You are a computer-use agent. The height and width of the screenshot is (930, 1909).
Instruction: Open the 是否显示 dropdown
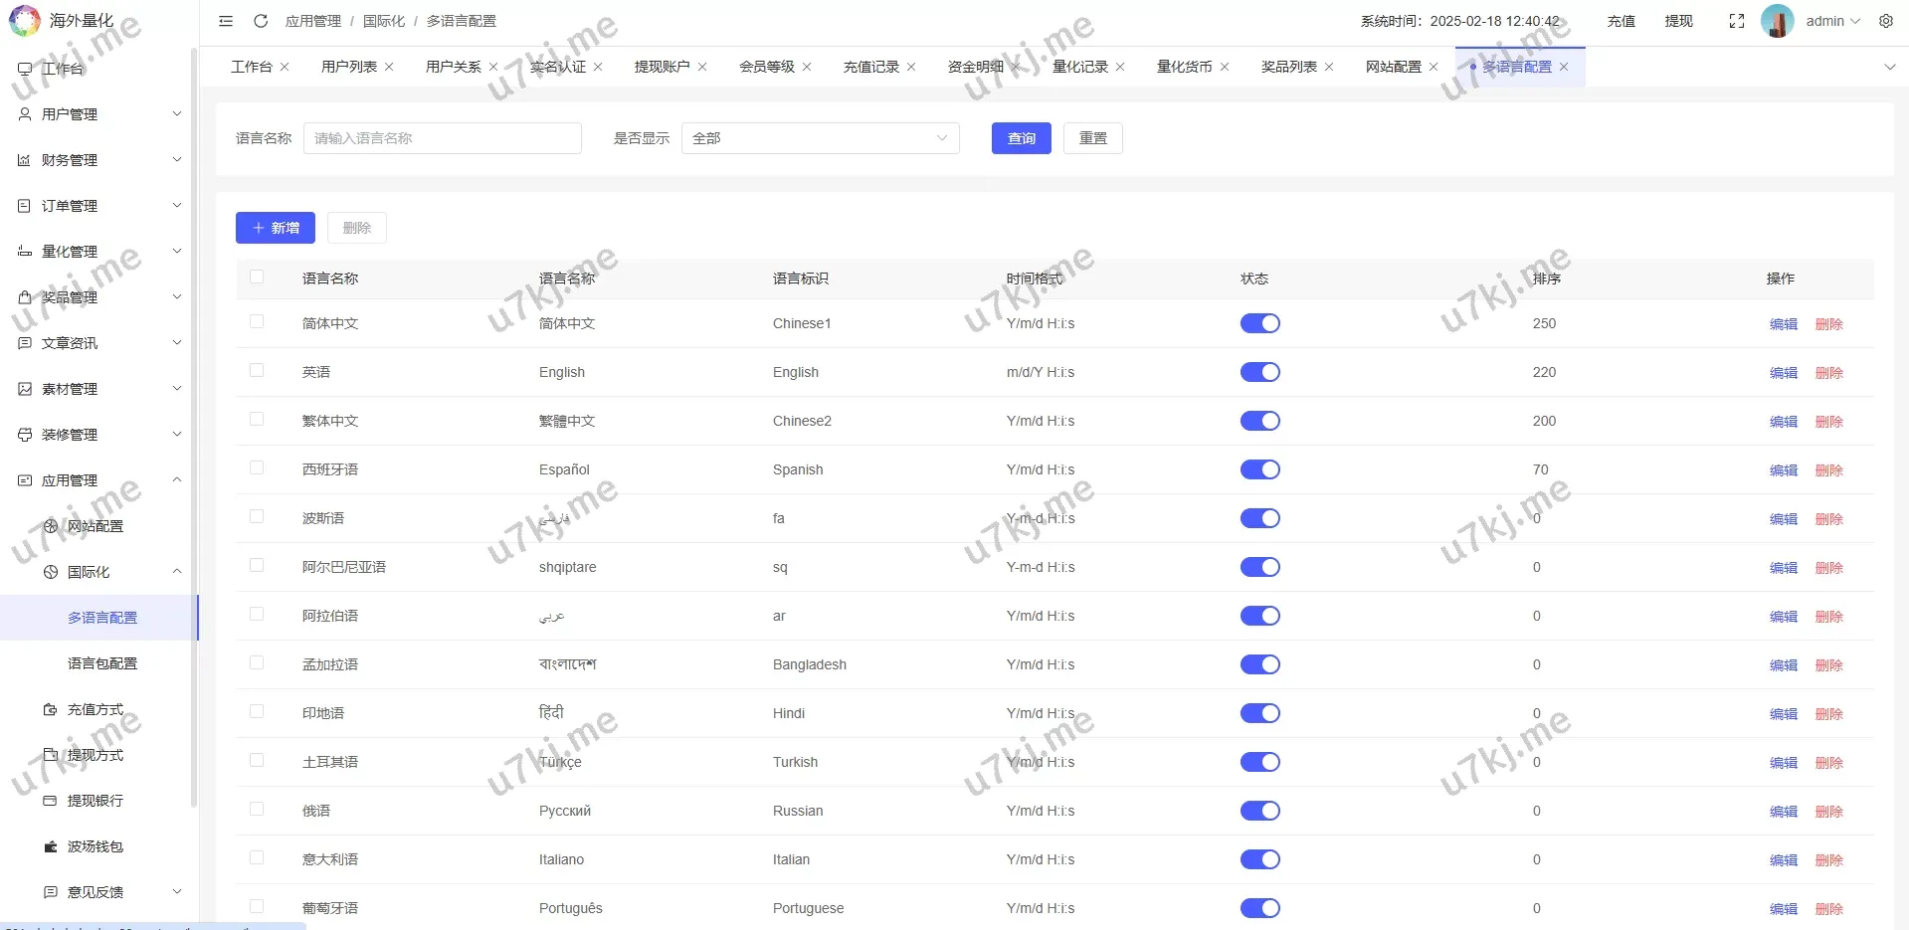(x=820, y=138)
